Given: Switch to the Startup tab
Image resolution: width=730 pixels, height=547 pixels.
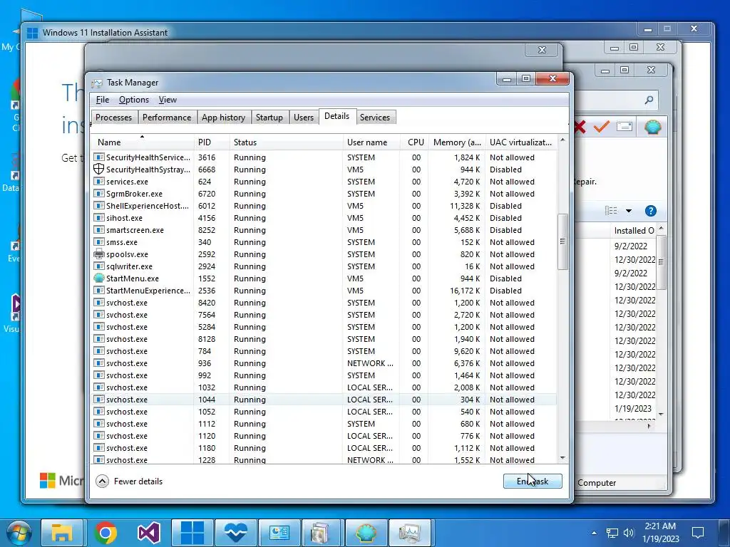Looking at the screenshot, I should (269, 118).
